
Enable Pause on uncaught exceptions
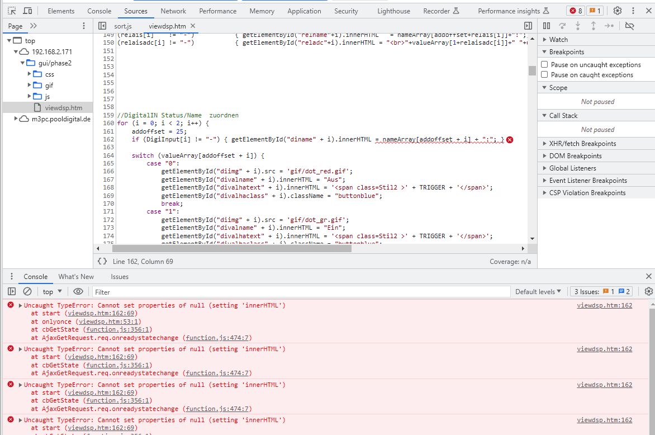[x=544, y=64]
